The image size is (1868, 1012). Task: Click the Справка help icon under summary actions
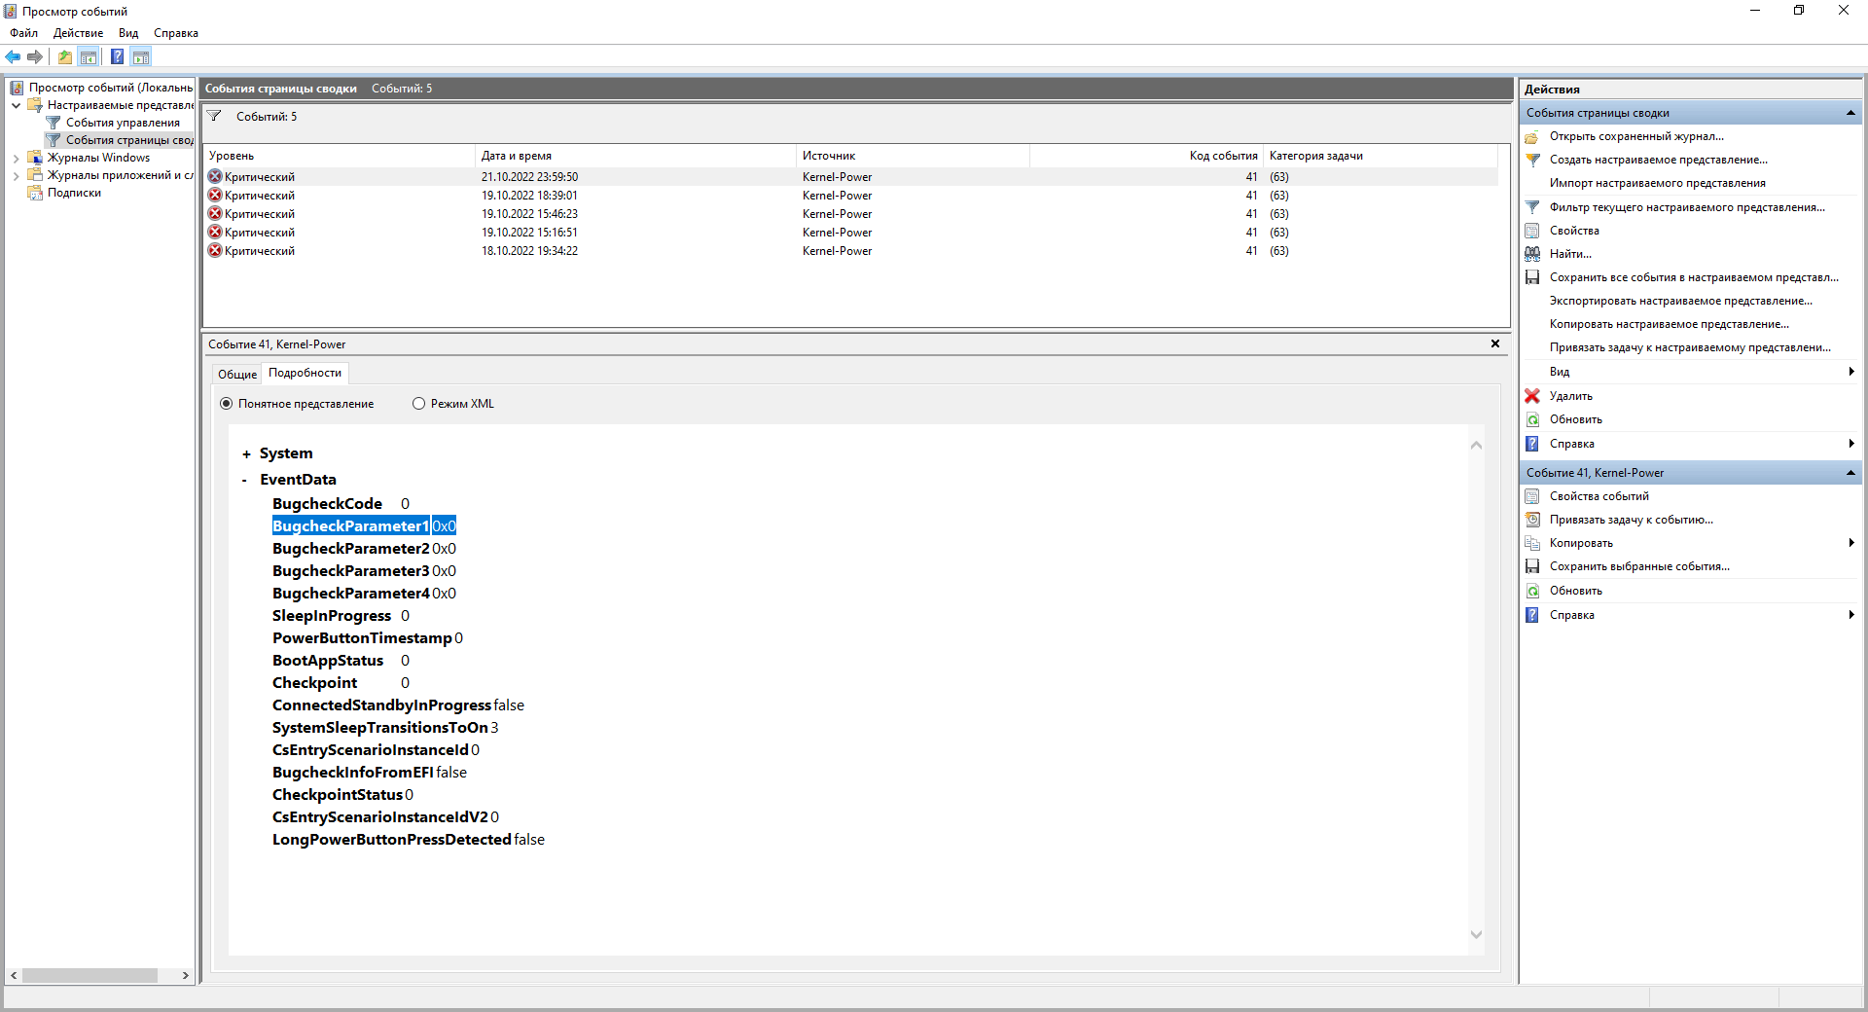click(1532, 444)
